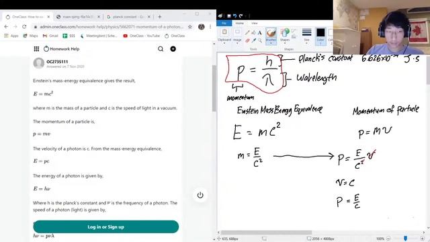430x242 pixels.
Task: Open the Apps bookmark
Action: click(x=11, y=36)
